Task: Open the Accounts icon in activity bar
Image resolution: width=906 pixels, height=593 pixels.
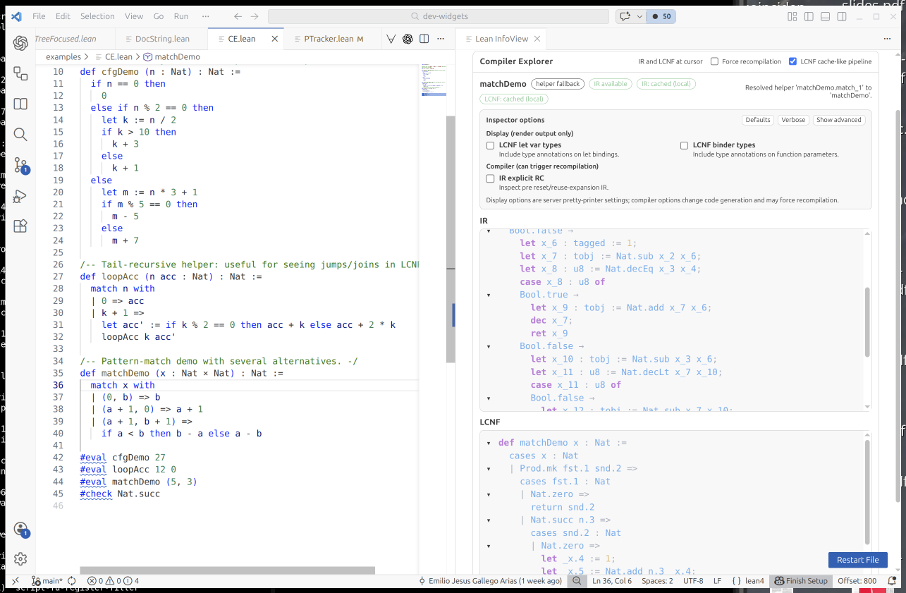Action: pos(20,529)
